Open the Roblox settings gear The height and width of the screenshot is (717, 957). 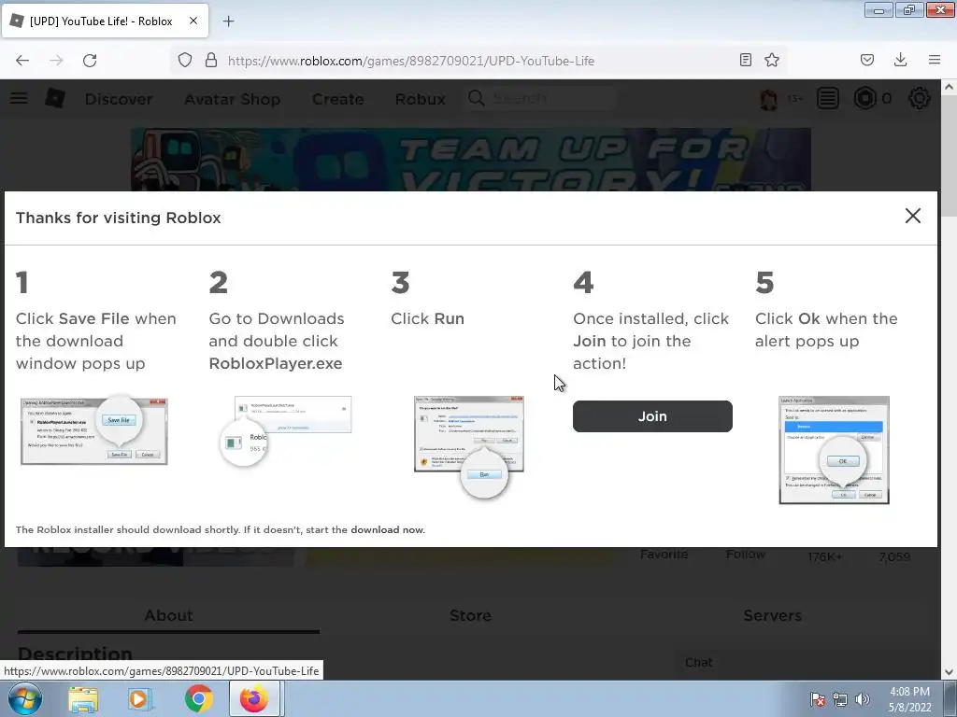(920, 98)
